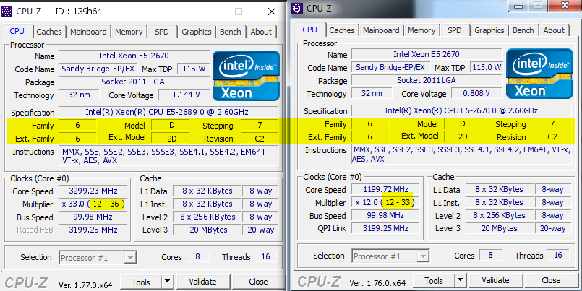Minimize the right CPU-Z window

click(x=519, y=5)
